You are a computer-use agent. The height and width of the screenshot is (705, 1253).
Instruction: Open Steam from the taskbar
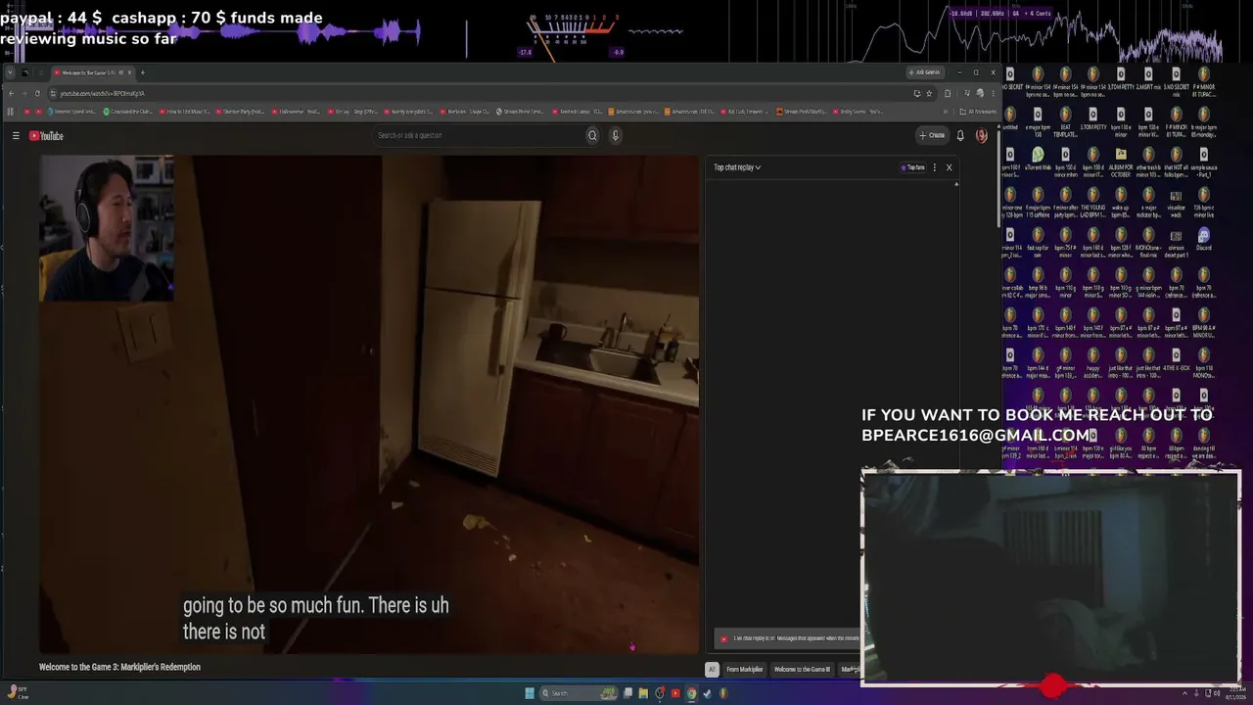coord(707,693)
